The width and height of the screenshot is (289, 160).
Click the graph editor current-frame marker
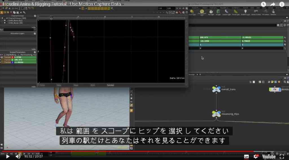click(x=51, y=17)
